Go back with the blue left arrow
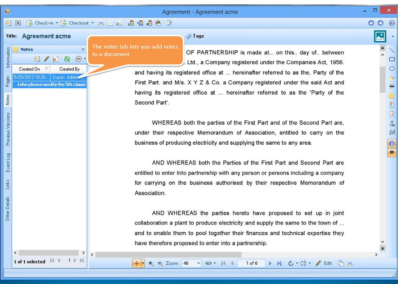Image resolution: width=398 pixels, height=284 pixels. [371, 23]
